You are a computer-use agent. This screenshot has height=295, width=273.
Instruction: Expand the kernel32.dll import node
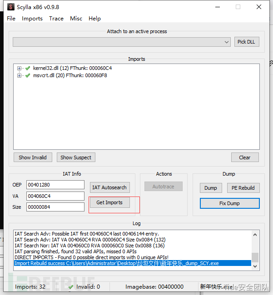[x=19, y=68]
